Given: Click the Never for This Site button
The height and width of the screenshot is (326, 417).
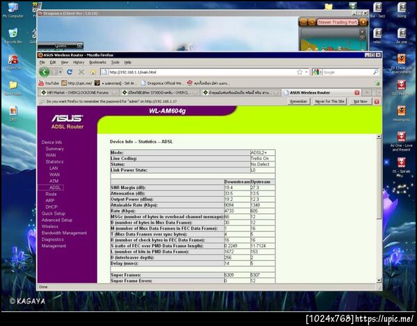Looking at the screenshot, I should click(329, 101).
